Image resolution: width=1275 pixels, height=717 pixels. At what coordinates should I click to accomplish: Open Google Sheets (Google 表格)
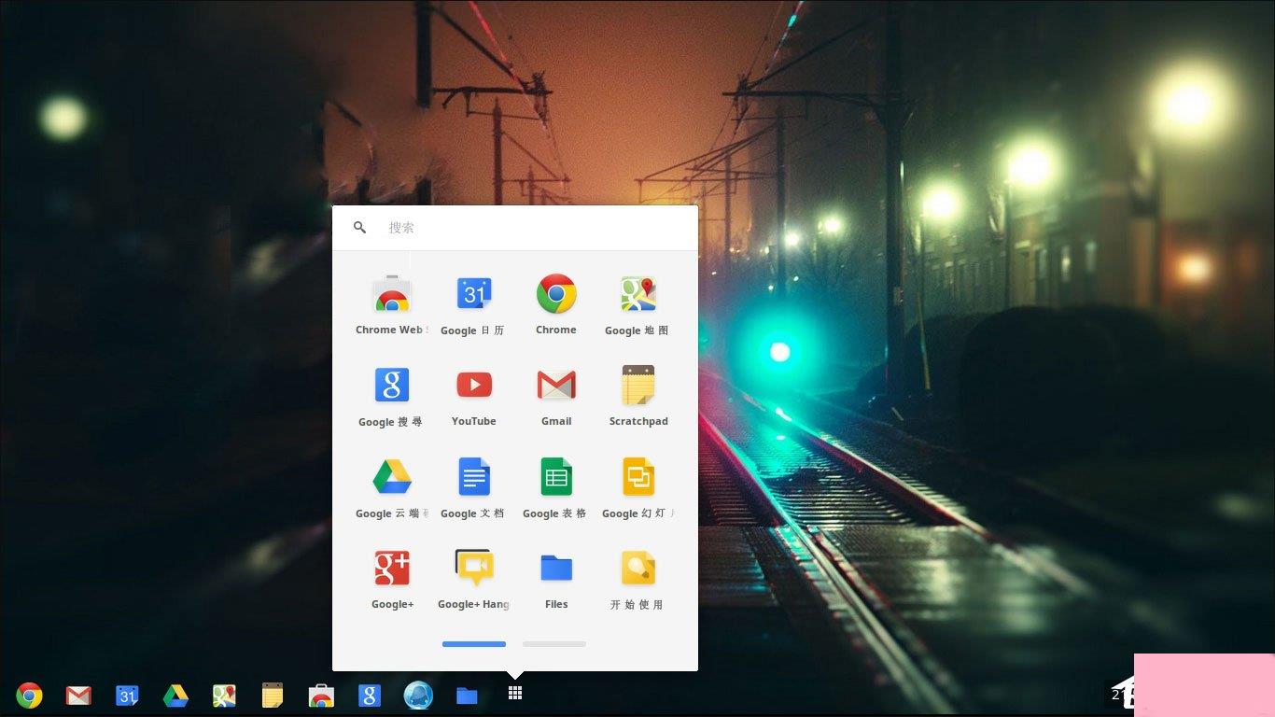tap(556, 487)
